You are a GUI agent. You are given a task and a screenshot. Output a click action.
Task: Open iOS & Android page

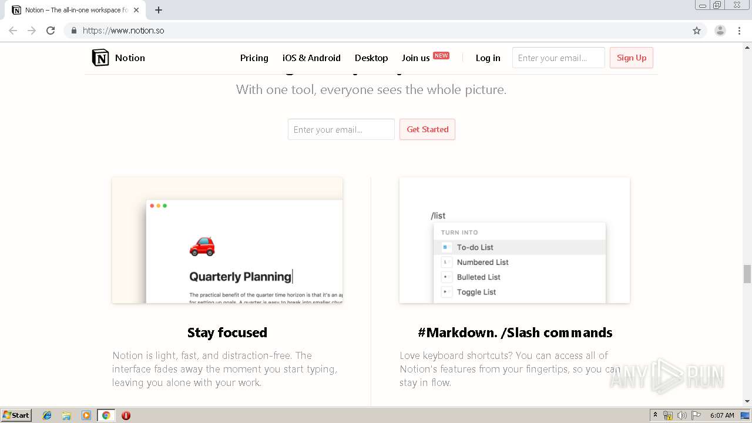[x=311, y=58]
